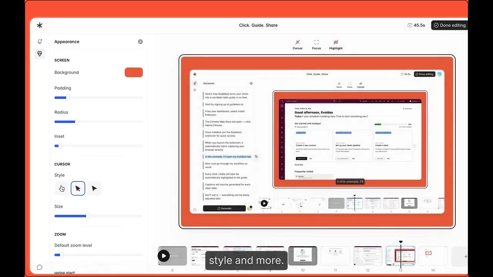Viewport: 493px width, 277px height.
Task: Click the CURSOR section heading
Action: [x=62, y=164]
